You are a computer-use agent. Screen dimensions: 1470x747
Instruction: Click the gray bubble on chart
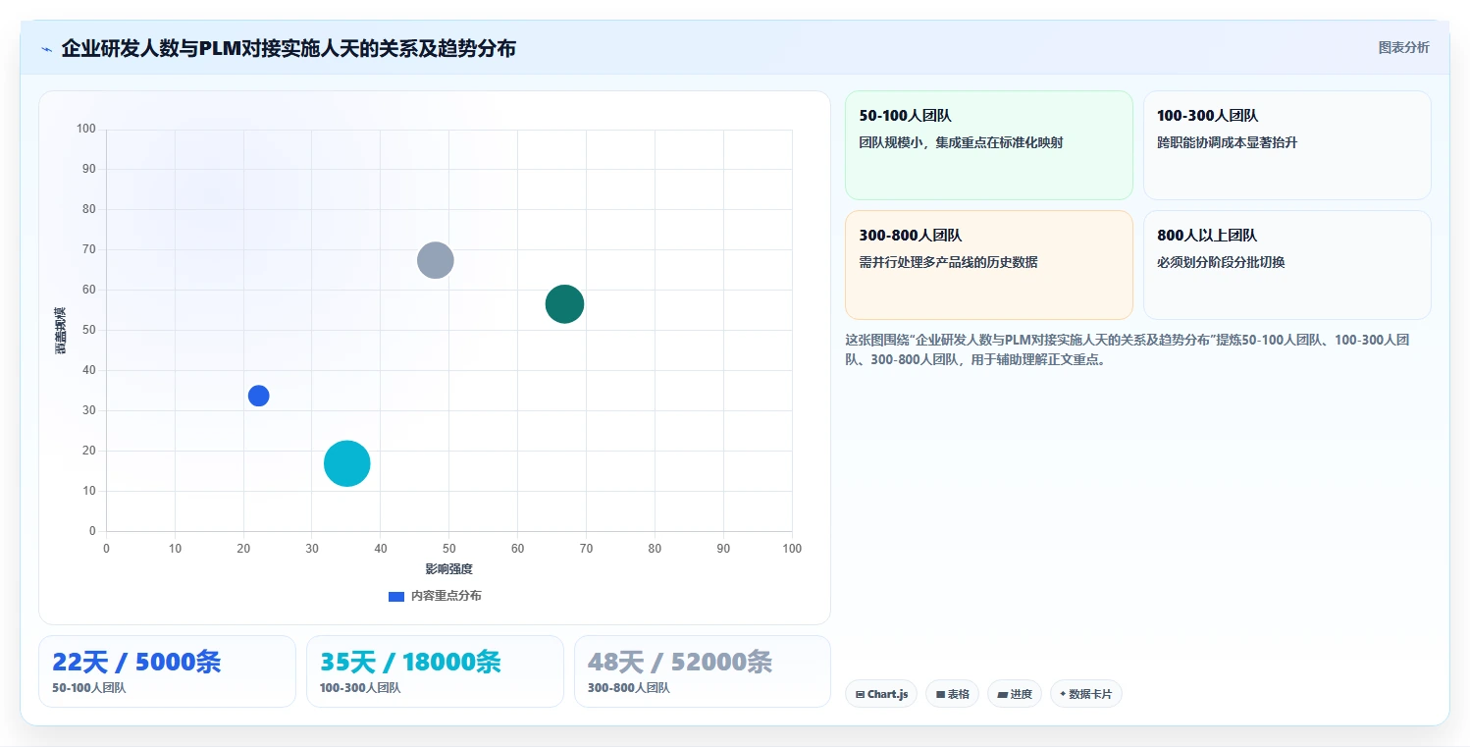[435, 260]
